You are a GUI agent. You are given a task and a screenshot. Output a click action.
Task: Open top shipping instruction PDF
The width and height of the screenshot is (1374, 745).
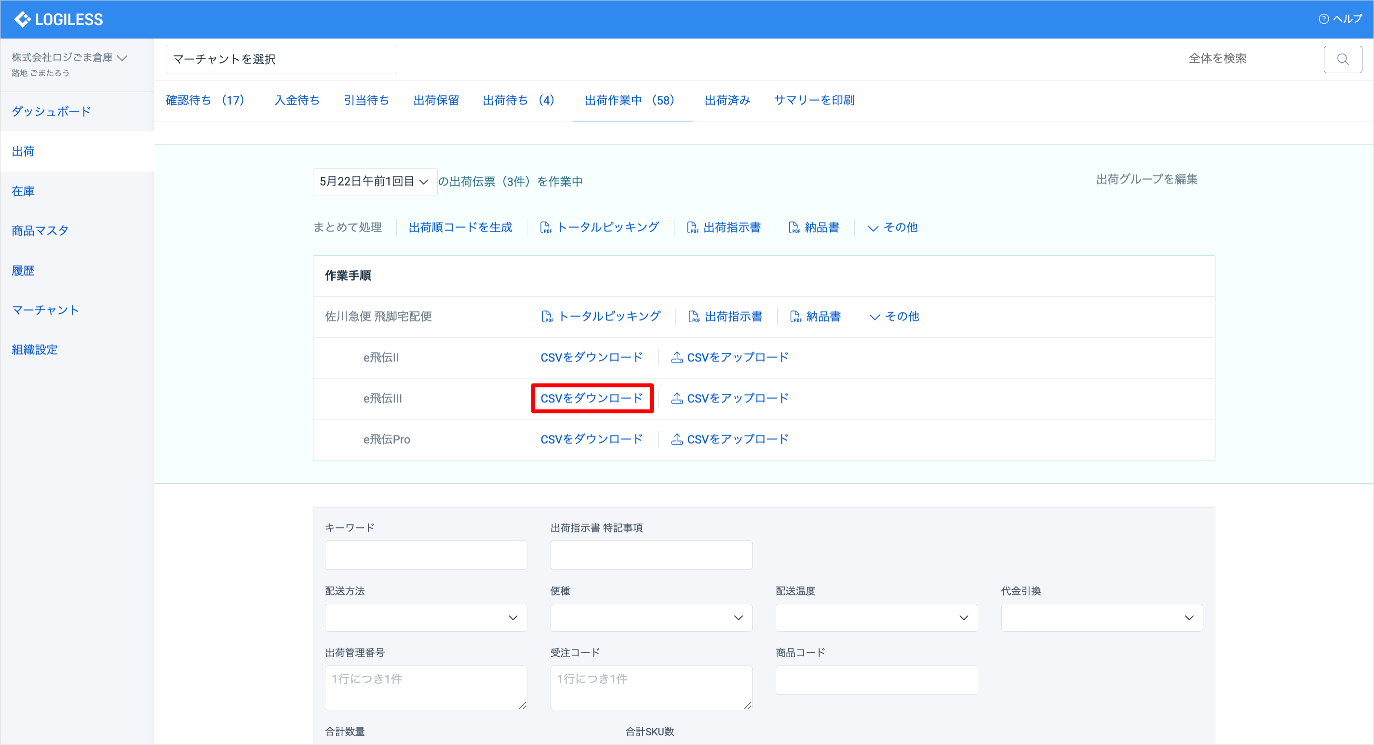[724, 227]
